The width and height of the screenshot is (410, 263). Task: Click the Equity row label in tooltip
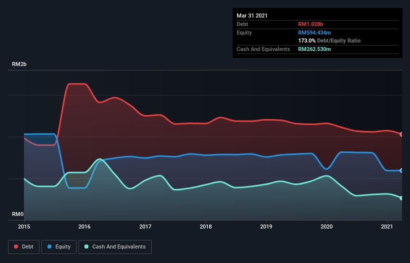pyautogui.click(x=244, y=32)
